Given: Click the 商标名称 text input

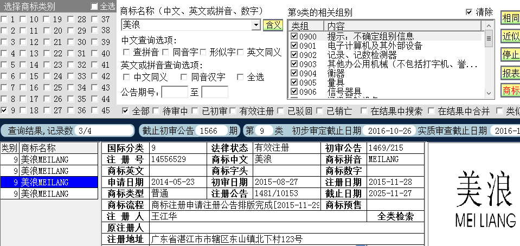Looking at the screenshot, I should point(187,25).
